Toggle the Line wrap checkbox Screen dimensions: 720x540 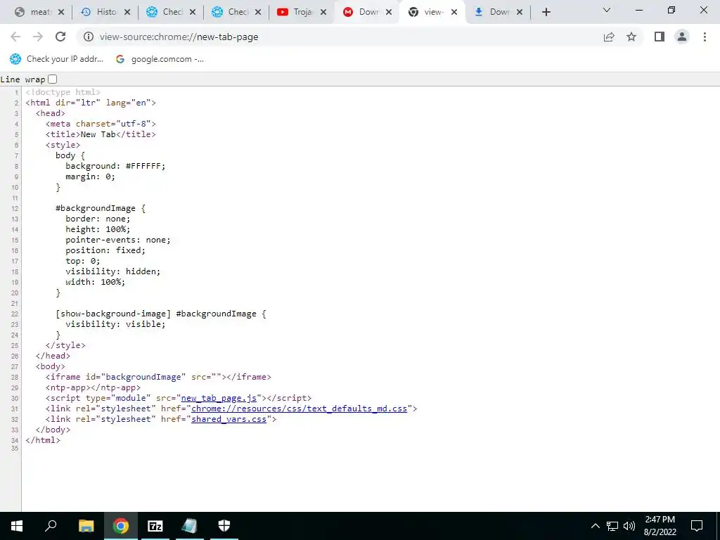click(x=52, y=79)
